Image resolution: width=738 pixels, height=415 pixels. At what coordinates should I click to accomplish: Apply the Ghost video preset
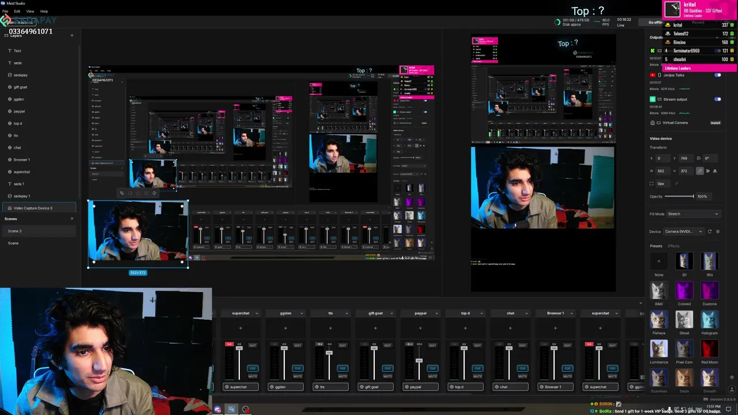pyautogui.click(x=684, y=319)
